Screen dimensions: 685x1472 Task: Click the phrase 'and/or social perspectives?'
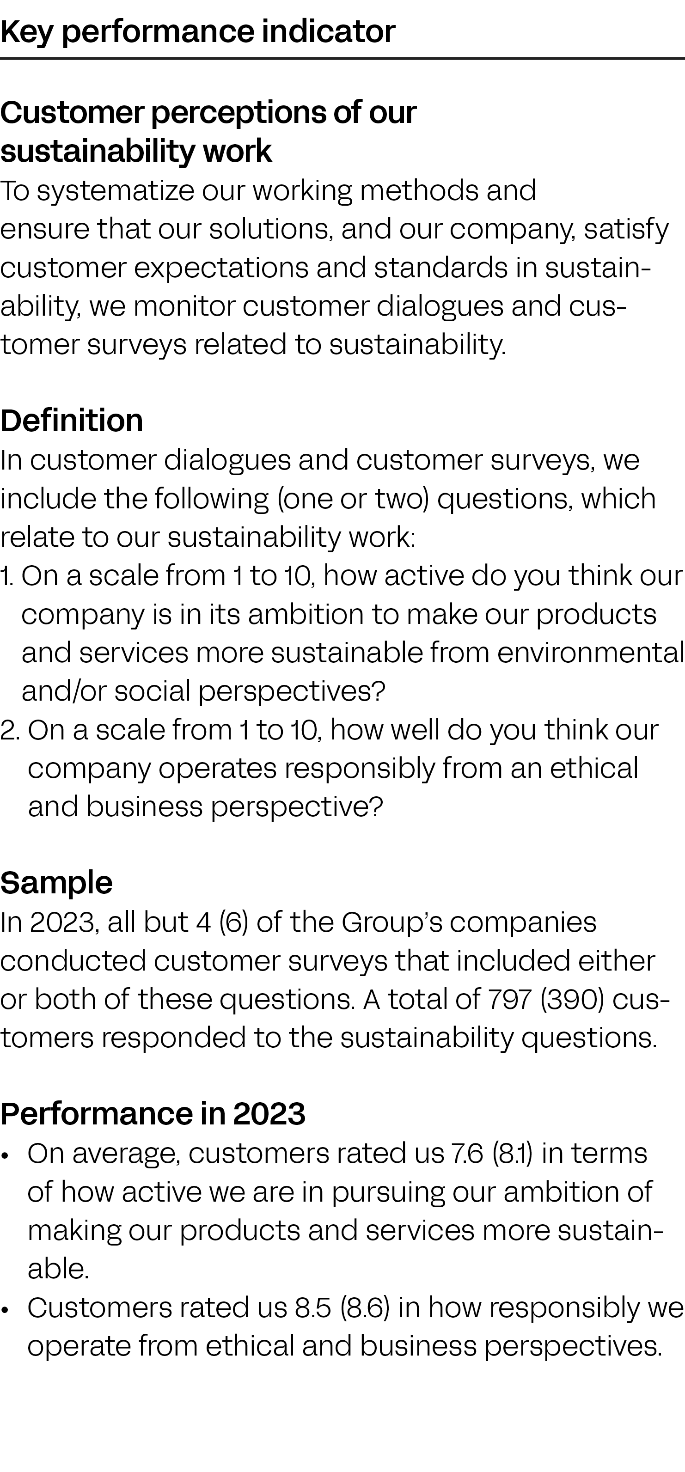pos(203,692)
